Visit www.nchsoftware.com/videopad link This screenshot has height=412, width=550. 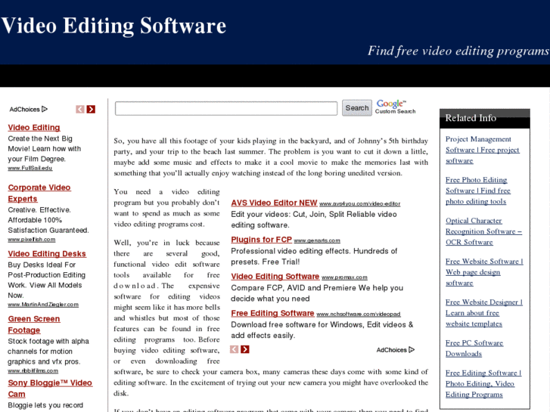click(x=359, y=314)
